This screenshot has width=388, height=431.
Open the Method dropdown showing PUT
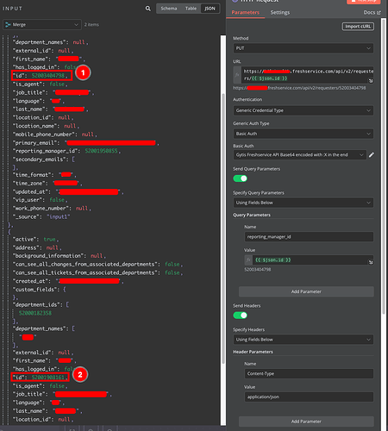pyautogui.click(x=304, y=48)
